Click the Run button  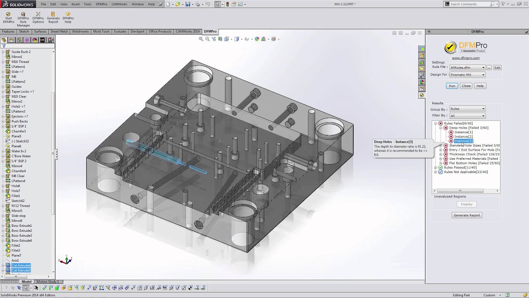[x=452, y=86]
